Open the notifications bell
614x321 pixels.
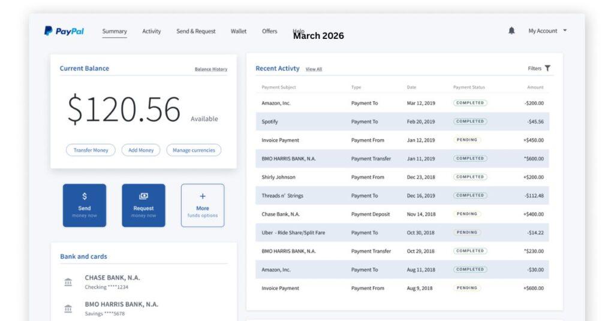(511, 31)
